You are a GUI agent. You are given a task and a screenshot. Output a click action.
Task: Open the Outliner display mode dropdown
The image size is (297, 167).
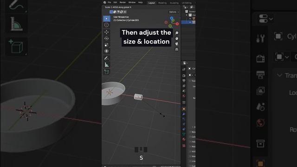pos(186,7)
